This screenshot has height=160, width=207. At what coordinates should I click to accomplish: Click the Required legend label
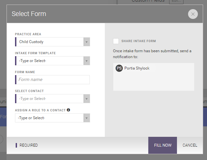pos(29,145)
